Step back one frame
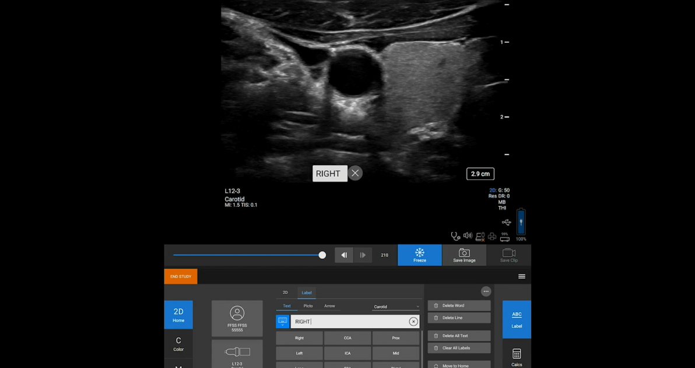The image size is (695, 368). point(344,255)
